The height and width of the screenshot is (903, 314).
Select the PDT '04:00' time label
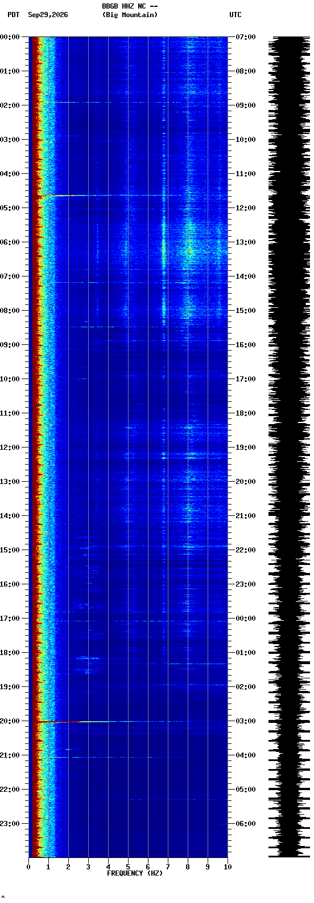click(x=10, y=174)
